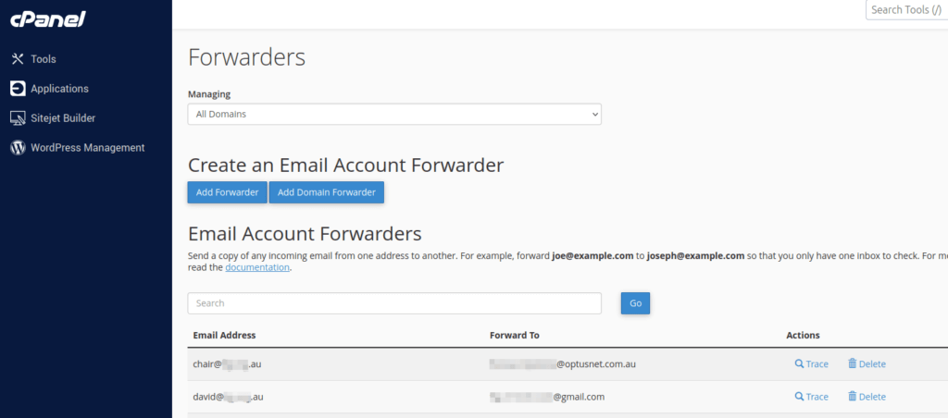Click the Search Tools box at top

click(905, 10)
